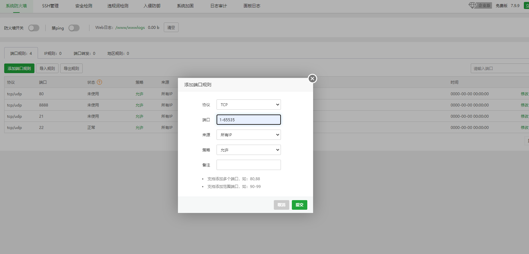Switch to the 日志审计 tab

(218, 6)
